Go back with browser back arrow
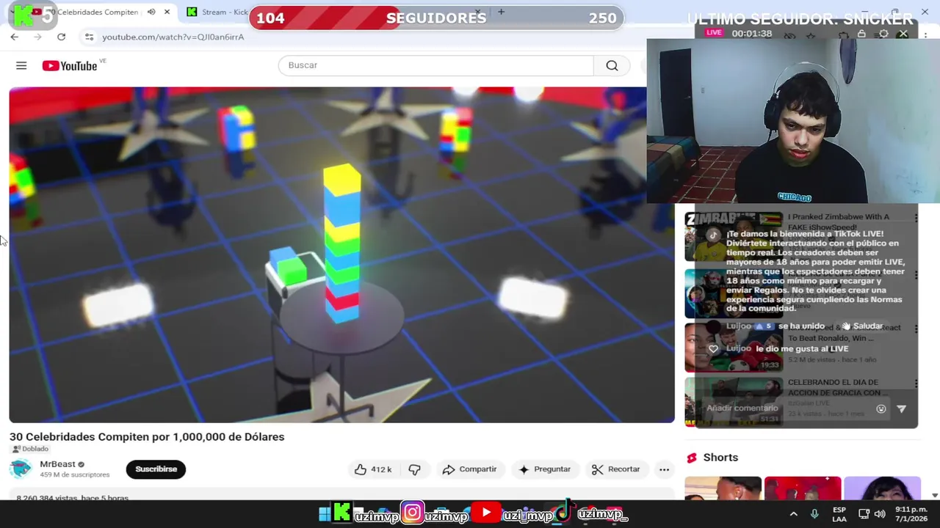Viewport: 940px width, 528px height. click(x=15, y=37)
